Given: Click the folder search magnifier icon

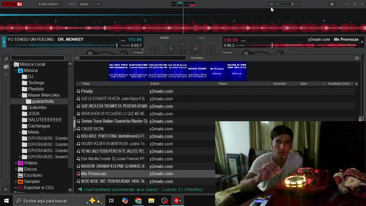Looking at the screenshot, I should [x=6, y=59].
